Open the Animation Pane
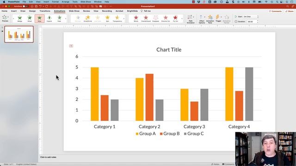Viewport: 296px width, 166px height. point(210,19)
